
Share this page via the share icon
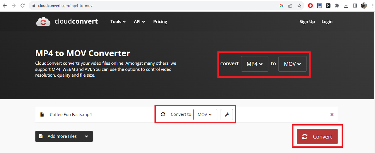pyautogui.click(x=290, y=6)
